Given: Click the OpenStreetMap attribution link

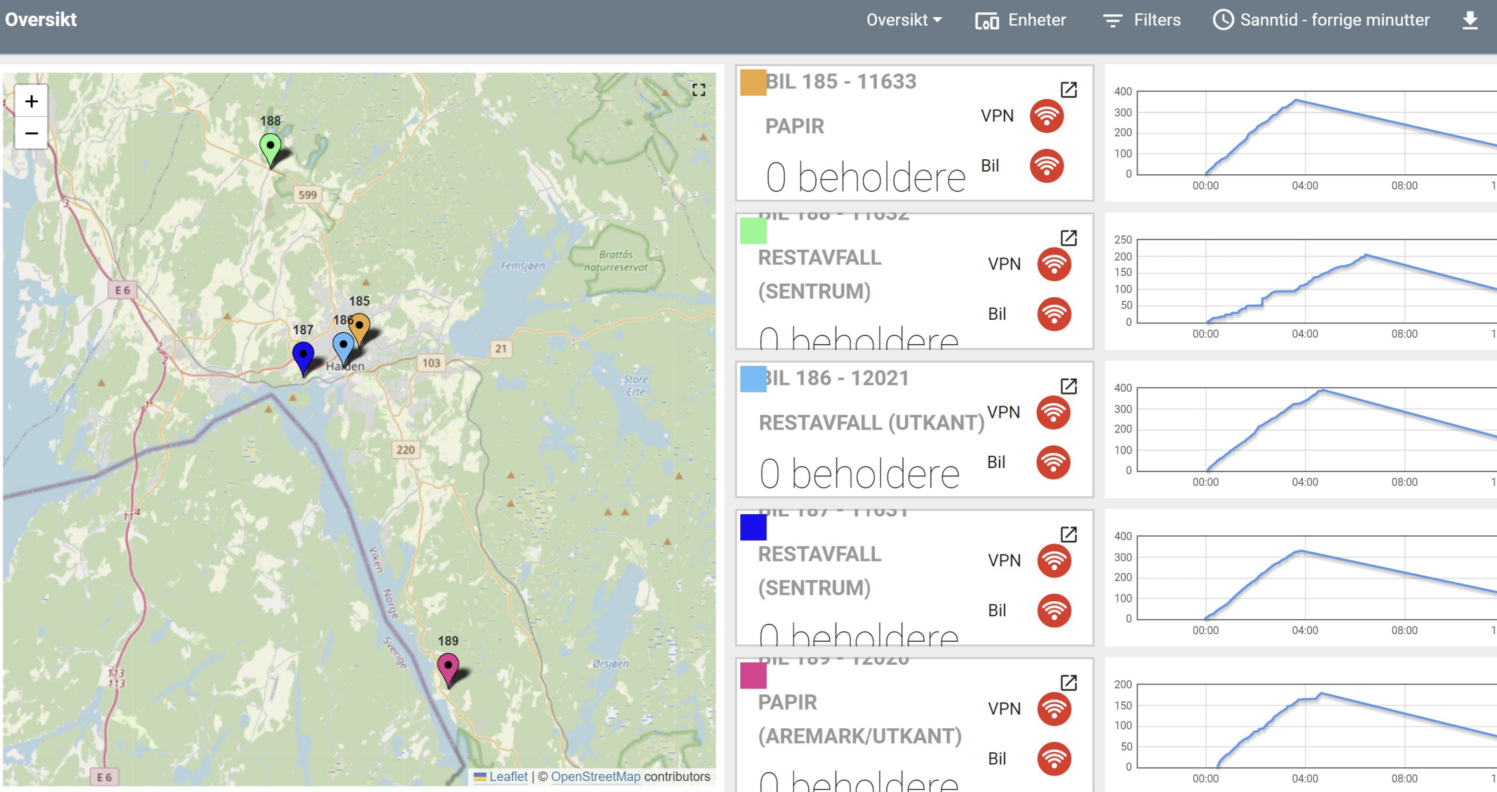Looking at the screenshot, I should point(595,777).
